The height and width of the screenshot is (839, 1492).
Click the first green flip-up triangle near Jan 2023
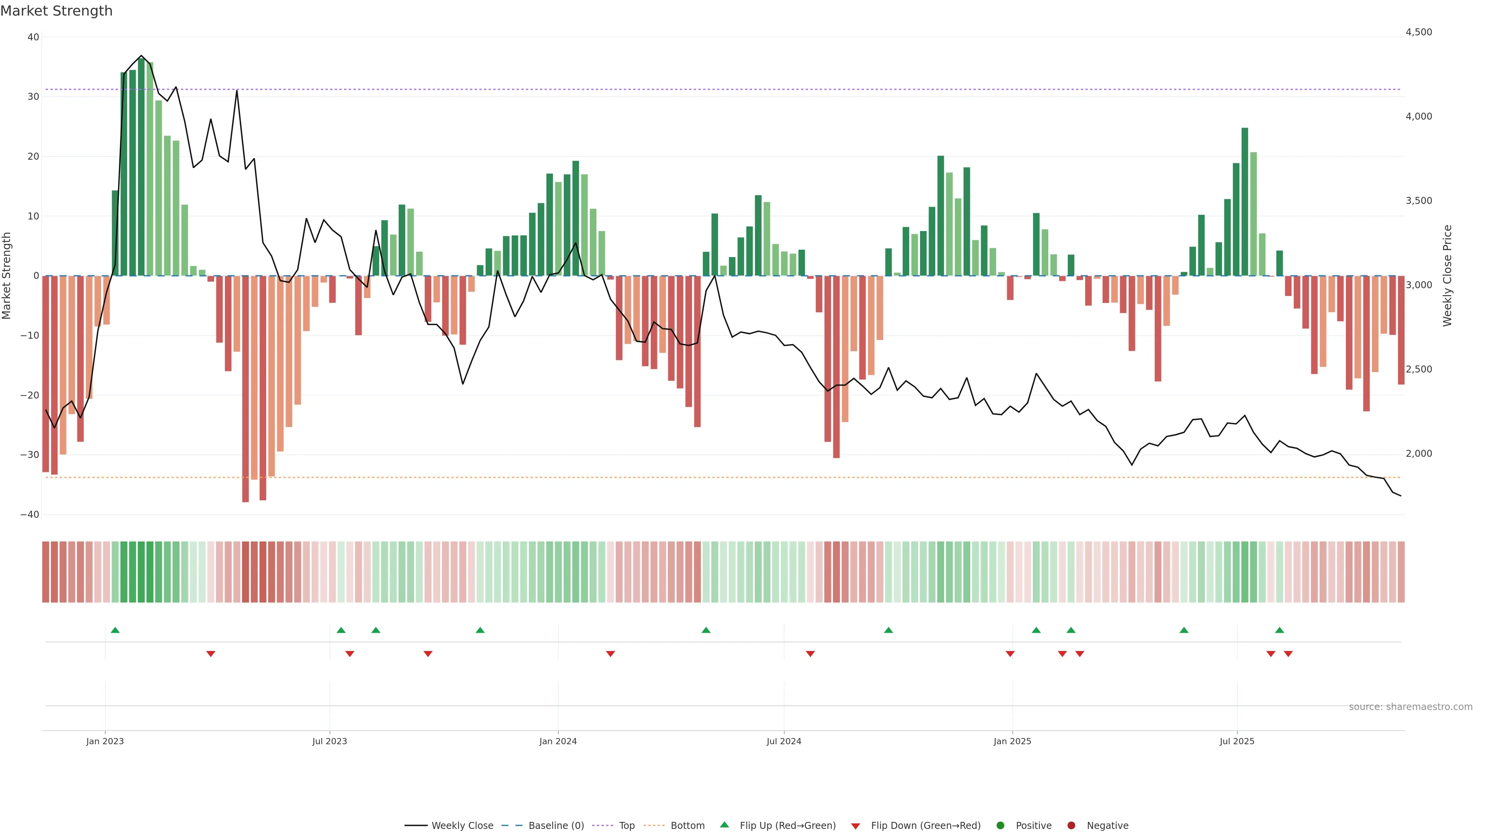(115, 630)
